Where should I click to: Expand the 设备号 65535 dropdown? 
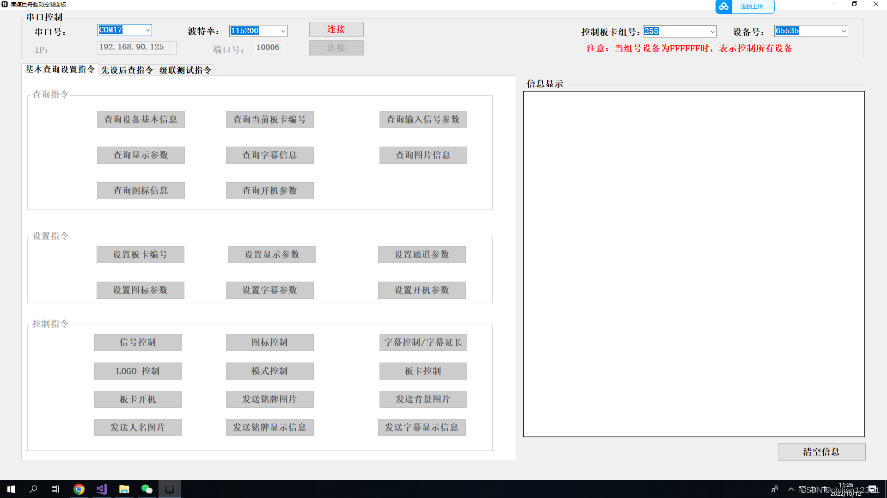tap(844, 31)
